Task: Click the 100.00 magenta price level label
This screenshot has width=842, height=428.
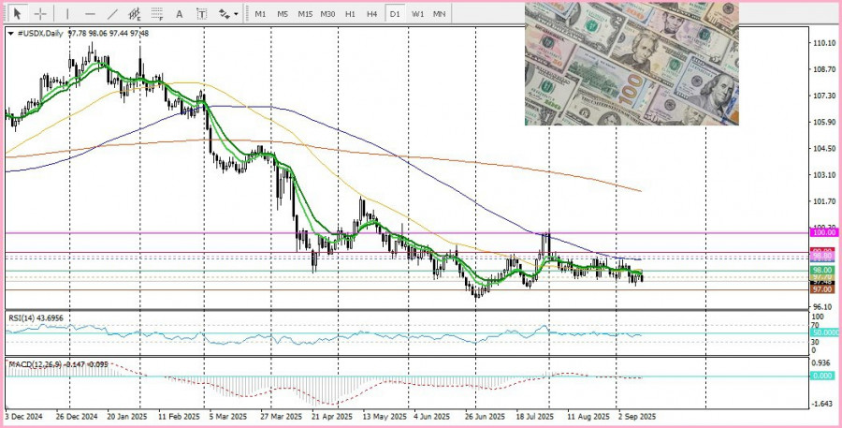Action: tap(823, 232)
